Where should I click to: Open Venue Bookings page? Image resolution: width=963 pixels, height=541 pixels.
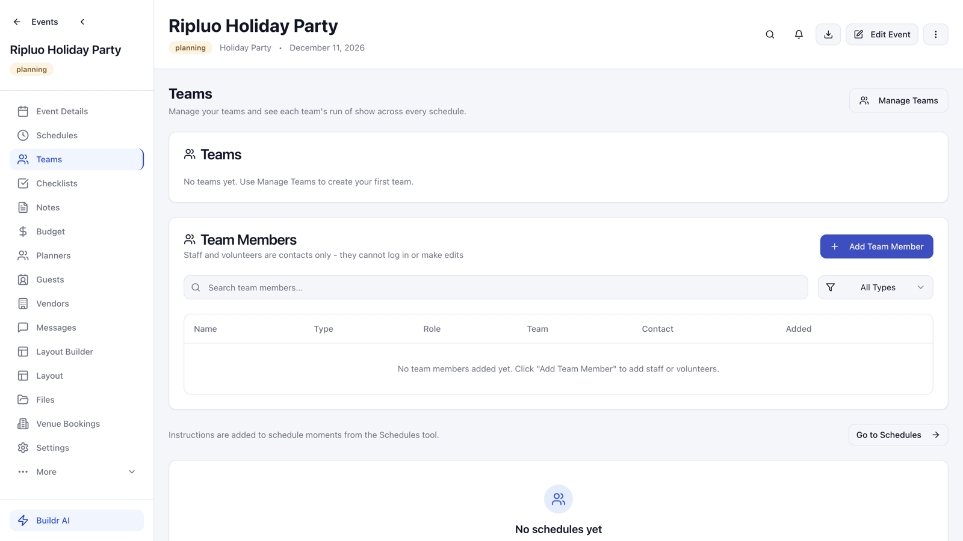(77, 424)
